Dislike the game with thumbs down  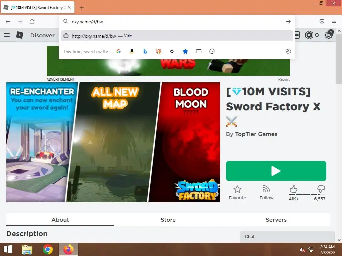321,189
